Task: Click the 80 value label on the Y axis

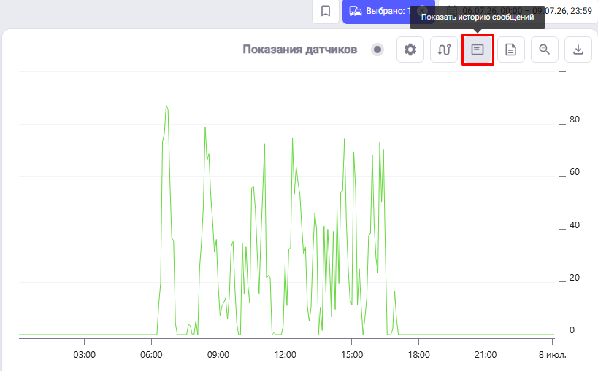Action: (x=575, y=120)
